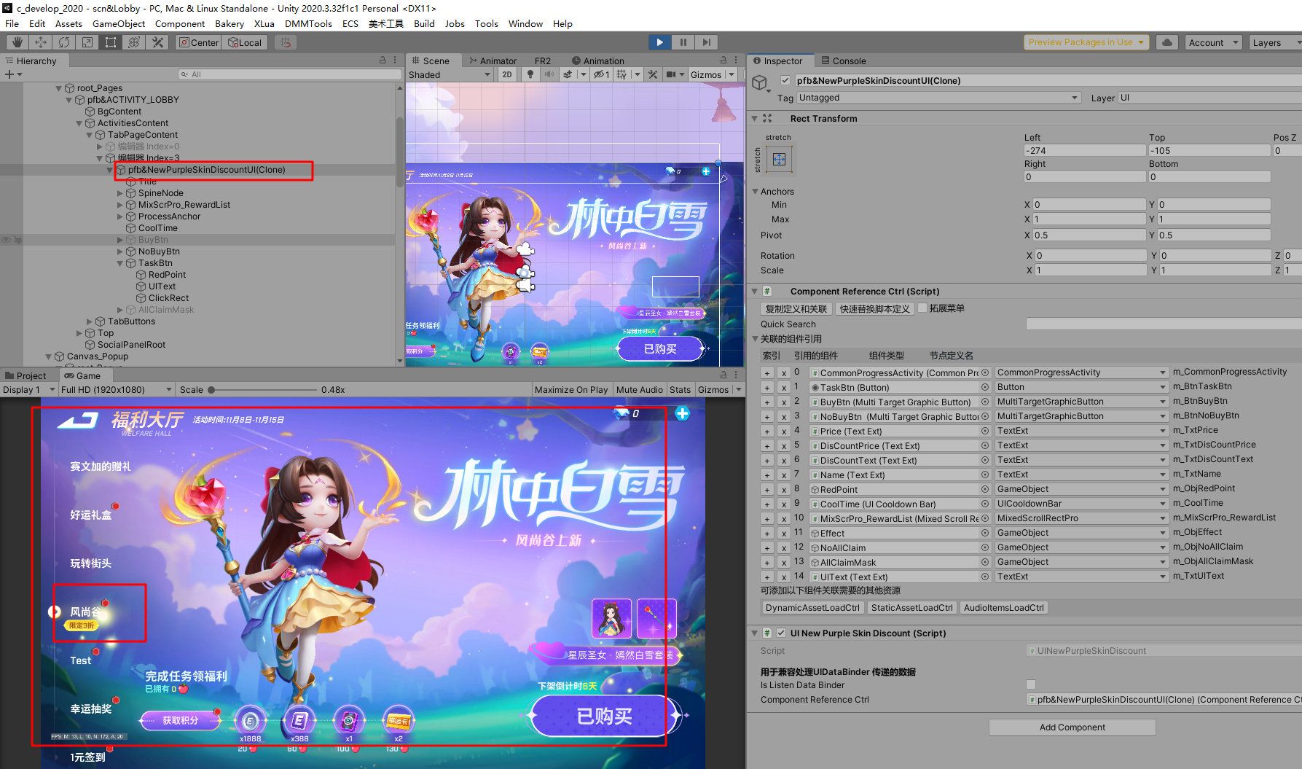Image resolution: width=1302 pixels, height=769 pixels.
Task: Toggle the active checkbox for pfb&NewPurpleSkinDiscountUI(Clone)
Action: (785, 80)
